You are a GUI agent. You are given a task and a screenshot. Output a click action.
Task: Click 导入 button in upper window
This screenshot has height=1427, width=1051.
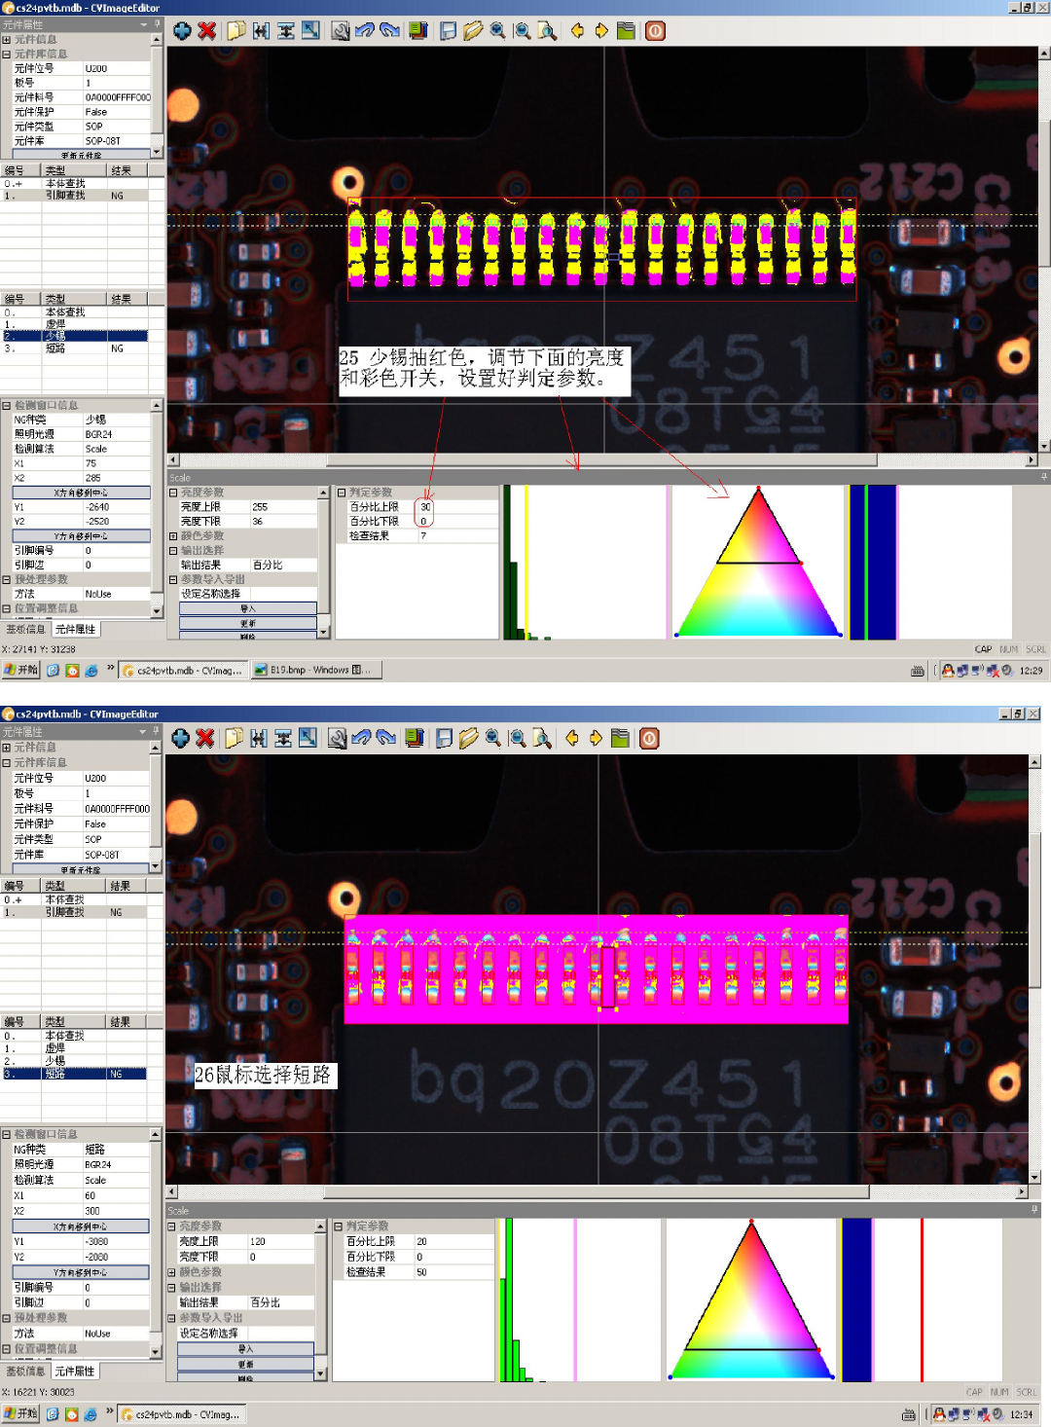click(248, 608)
